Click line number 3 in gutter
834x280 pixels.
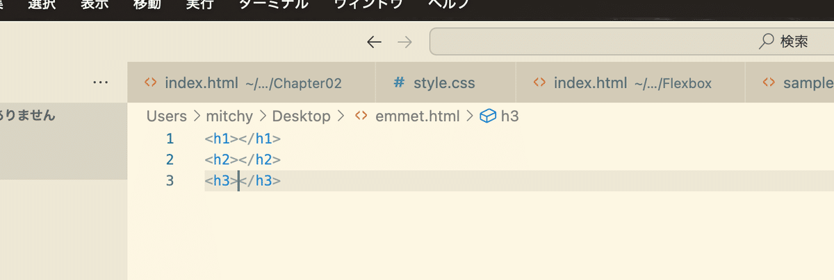coord(170,181)
